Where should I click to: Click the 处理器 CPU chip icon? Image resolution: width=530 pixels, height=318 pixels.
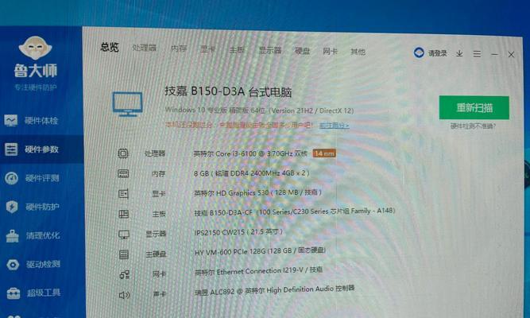coord(122,153)
